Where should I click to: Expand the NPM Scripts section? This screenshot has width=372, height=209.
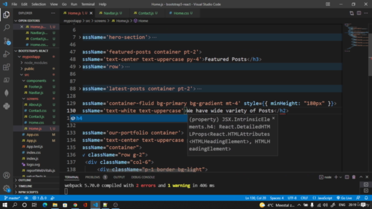pyautogui.click(x=28, y=192)
